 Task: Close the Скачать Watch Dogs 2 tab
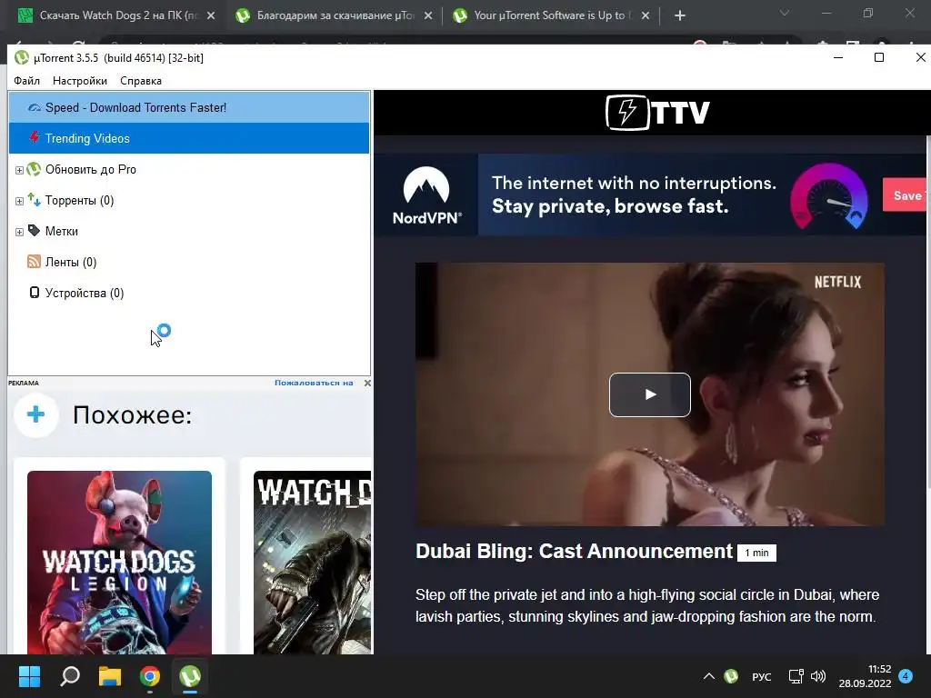pyautogui.click(x=211, y=16)
